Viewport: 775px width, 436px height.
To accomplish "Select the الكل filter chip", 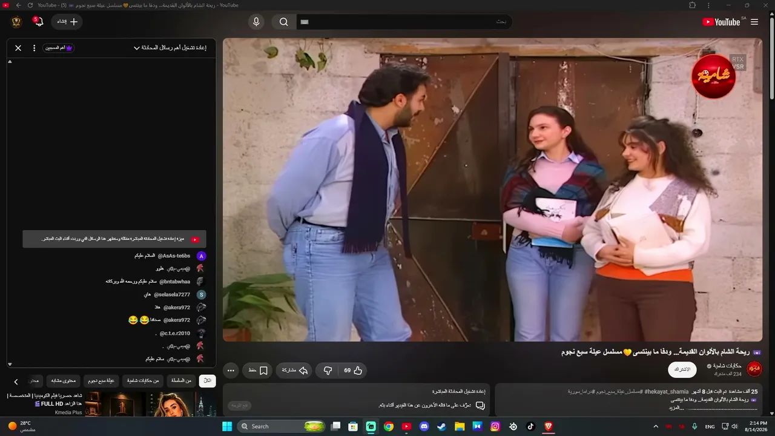I will point(207,381).
